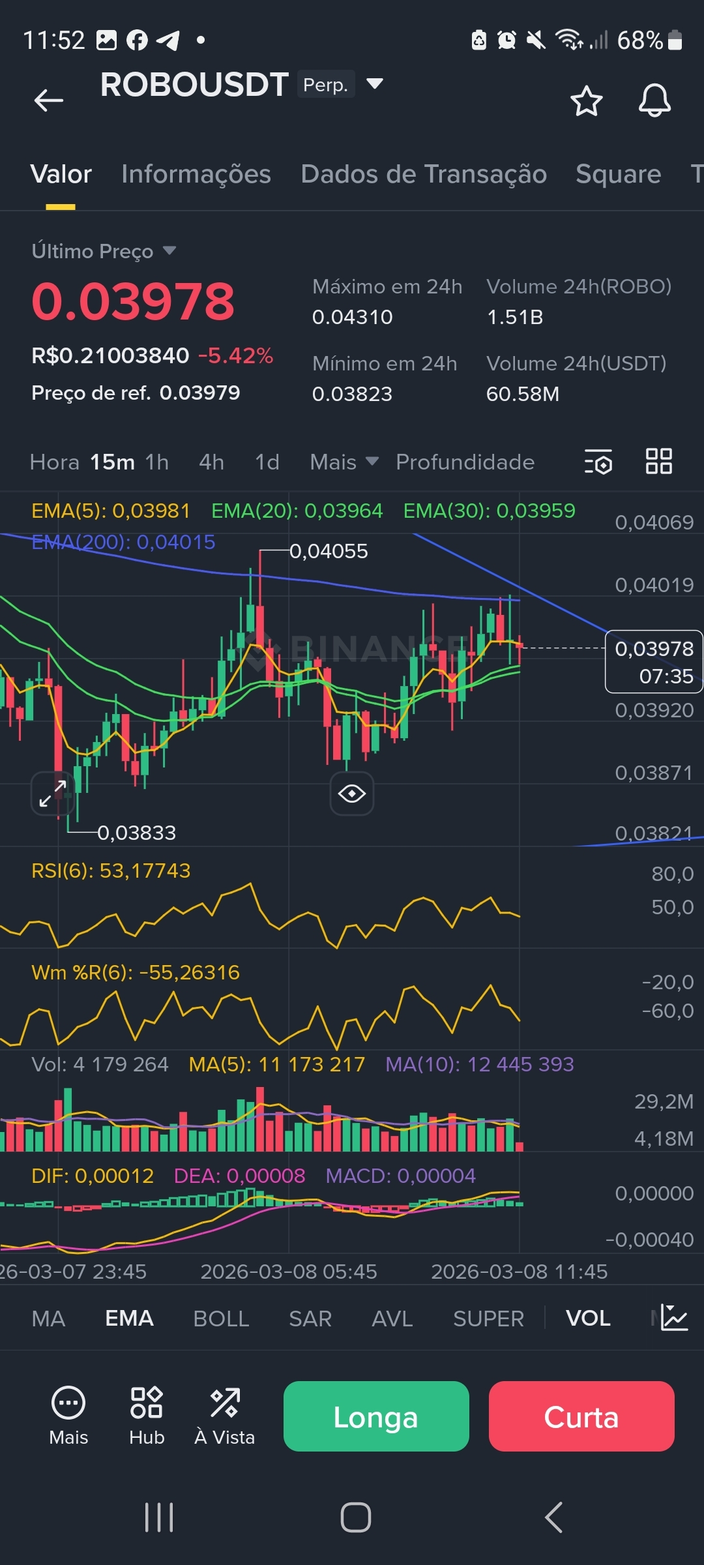This screenshot has width=704, height=1565.
Task: Tap Wi-Fi icon in status bar
Action: [x=569, y=40]
